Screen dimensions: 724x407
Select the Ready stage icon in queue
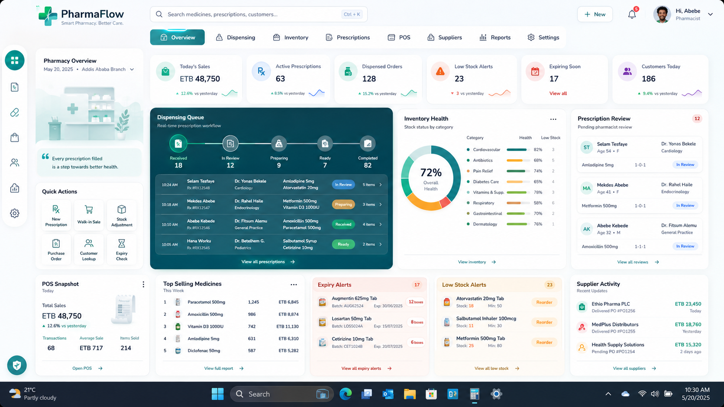pyautogui.click(x=325, y=144)
